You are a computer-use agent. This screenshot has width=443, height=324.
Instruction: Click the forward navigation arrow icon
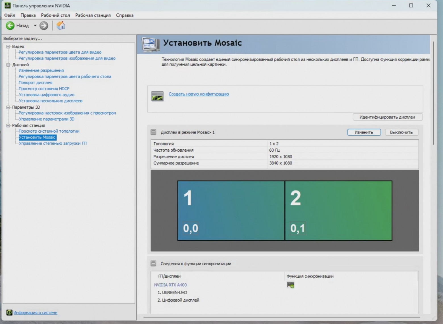point(44,26)
